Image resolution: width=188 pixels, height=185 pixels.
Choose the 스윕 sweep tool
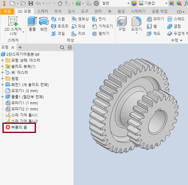pyautogui.click(x=58, y=19)
